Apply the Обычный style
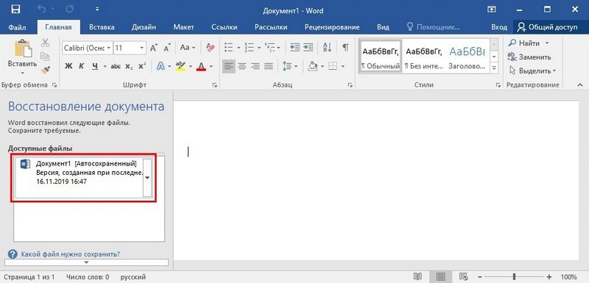This screenshot has height=283, width=589. tap(381, 56)
